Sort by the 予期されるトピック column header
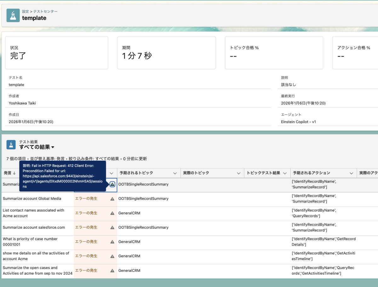The image size is (378, 287). pos(136,173)
